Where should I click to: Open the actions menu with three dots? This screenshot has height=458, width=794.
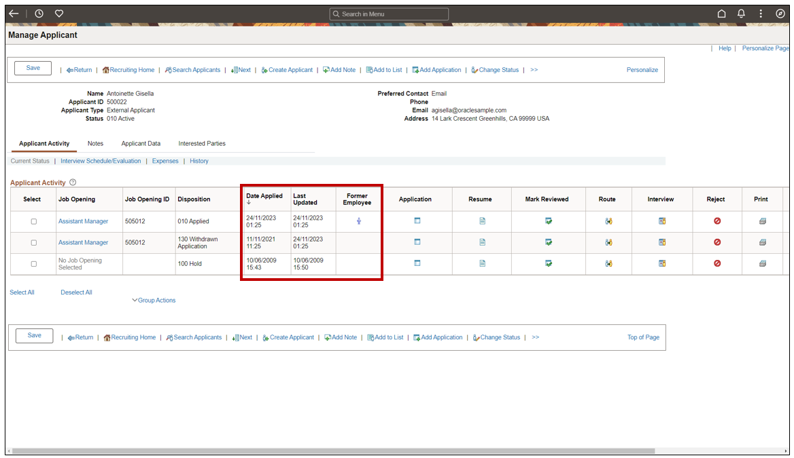coord(761,14)
